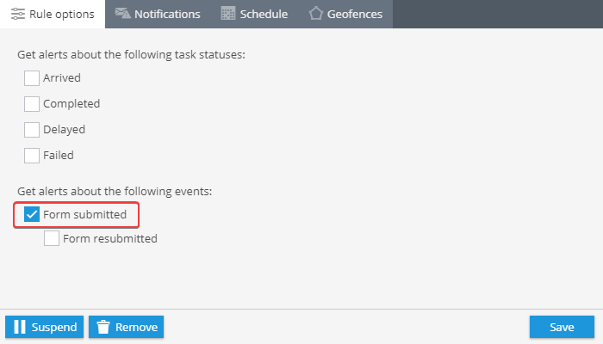
Task: Click the Remove button label
Action: (136, 327)
